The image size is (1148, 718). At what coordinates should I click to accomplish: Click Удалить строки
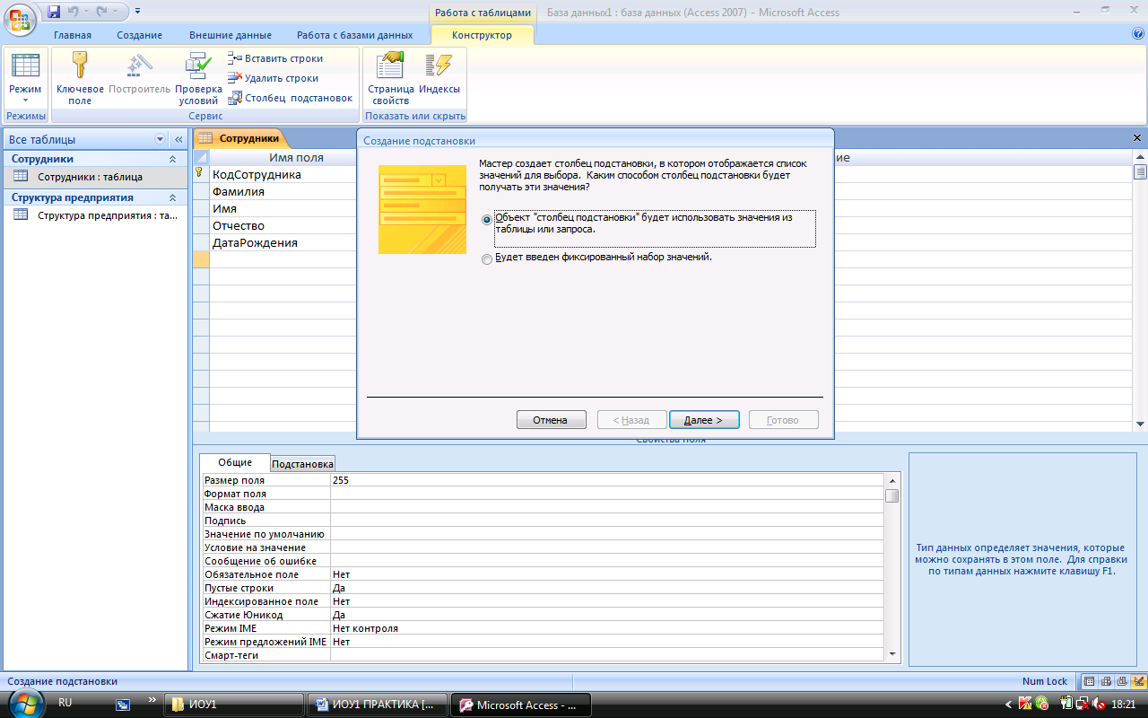pyautogui.click(x=274, y=78)
